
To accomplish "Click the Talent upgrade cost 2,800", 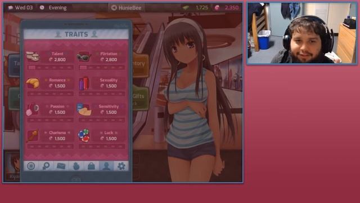I will coord(57,60).
